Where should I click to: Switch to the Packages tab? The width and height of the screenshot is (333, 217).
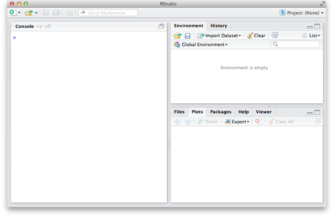[221, 112]
